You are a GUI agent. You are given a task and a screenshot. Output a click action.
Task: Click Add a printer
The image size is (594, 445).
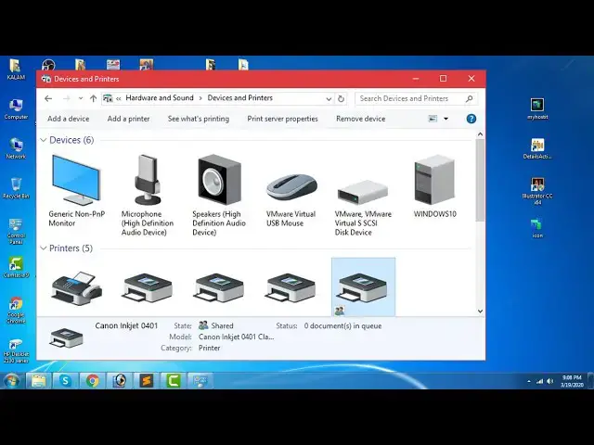[x=128, y=119]
